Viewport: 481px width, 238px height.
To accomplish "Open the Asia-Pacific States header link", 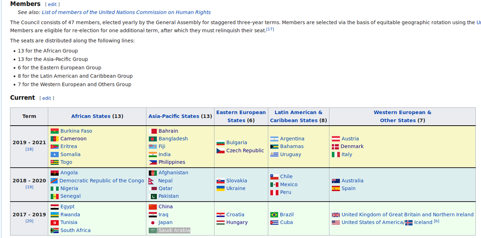I will click(x=174, y=116).
